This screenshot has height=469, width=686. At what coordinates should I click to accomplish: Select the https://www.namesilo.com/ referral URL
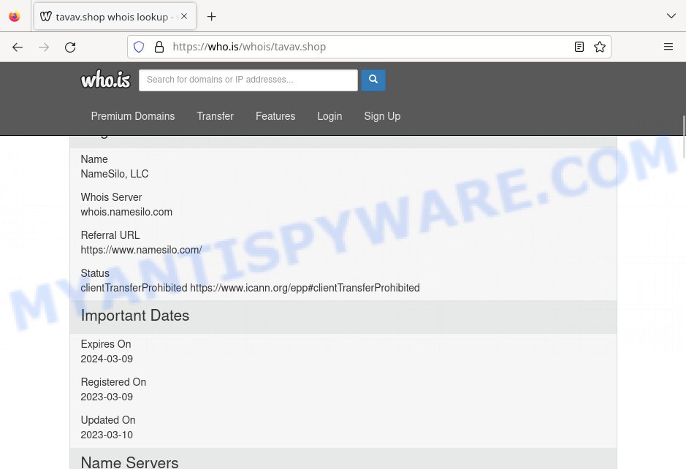(141, 250)
